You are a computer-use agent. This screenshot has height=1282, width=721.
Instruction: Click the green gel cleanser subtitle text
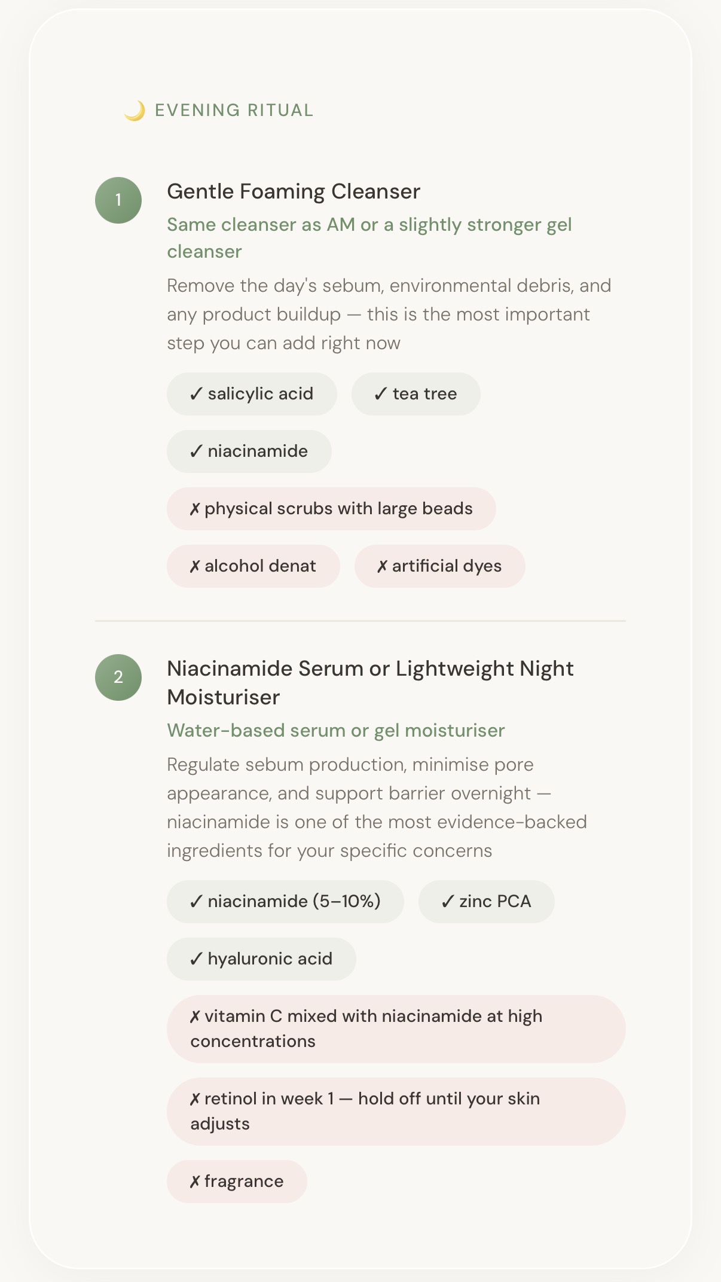[x=369, y=238]
